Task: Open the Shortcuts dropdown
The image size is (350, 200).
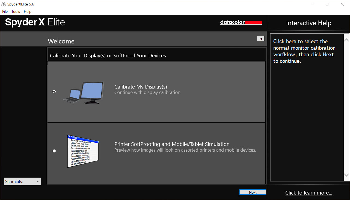Action: (x=22, y=181)
